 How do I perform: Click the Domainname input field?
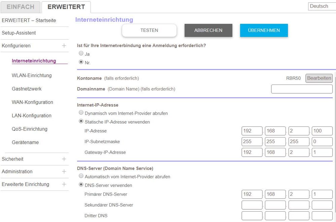tap(302, 89)
